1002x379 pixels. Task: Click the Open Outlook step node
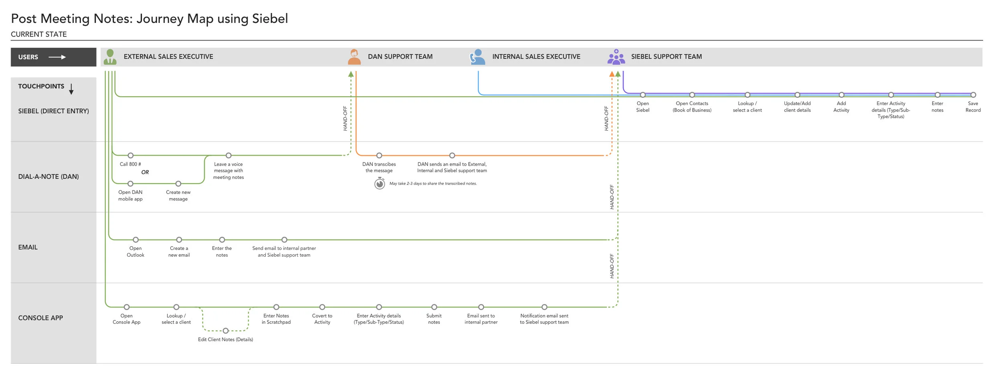point(136,240)
